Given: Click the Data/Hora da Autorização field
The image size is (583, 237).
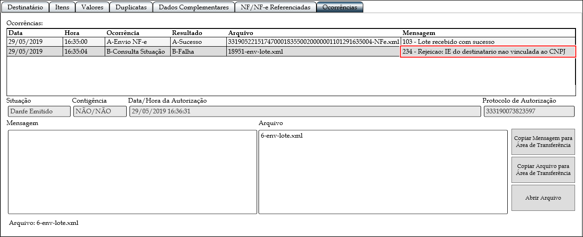Looking at the screenshot, I should (x=305, y=112).
